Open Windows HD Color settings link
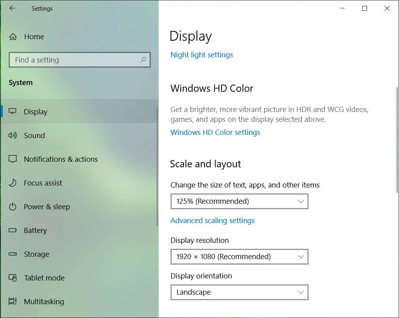 [215, 132]
